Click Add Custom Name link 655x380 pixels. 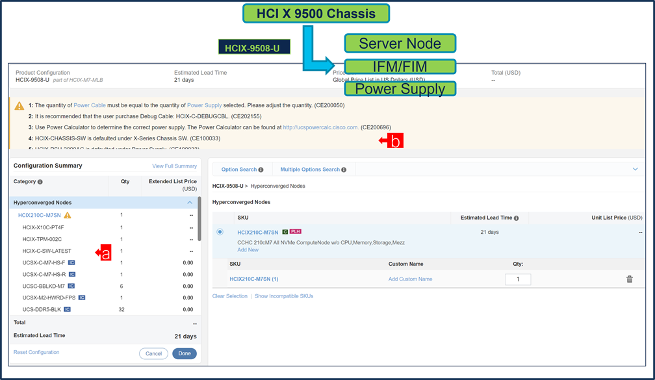[x=410, y=279]
